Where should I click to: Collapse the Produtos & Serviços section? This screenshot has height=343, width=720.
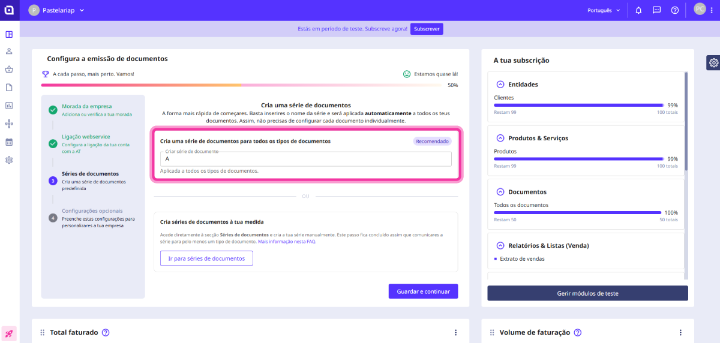[x=500, y=138]
